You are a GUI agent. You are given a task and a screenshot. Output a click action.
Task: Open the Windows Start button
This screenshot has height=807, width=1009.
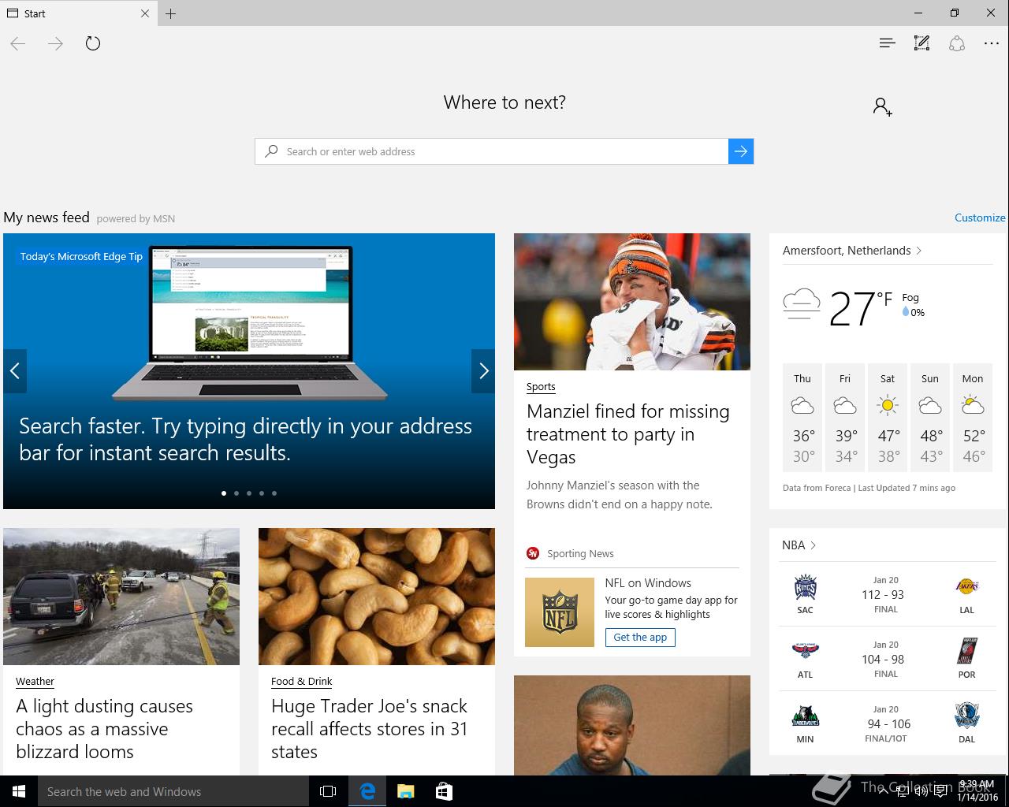pyautogui.click(x=19, y=791)
